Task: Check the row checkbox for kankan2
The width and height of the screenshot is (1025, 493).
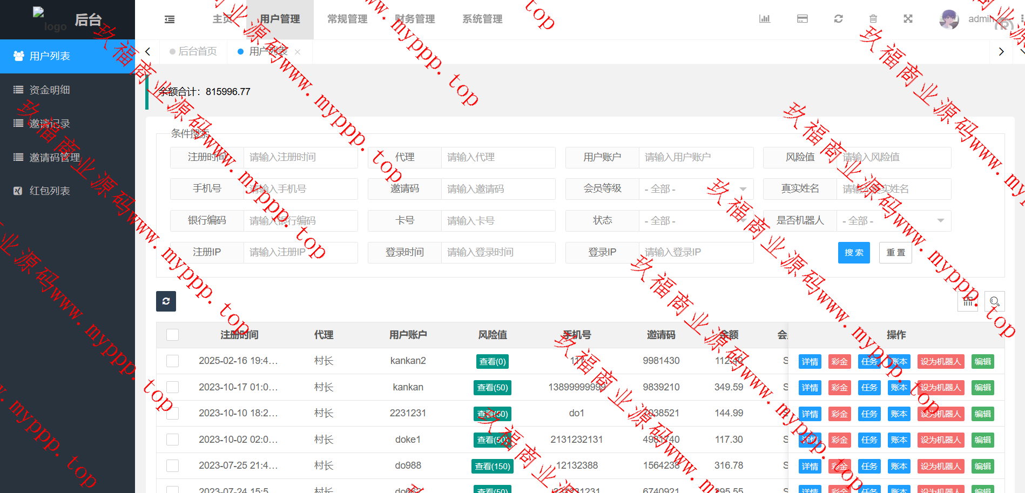Action: coord(173,361)
